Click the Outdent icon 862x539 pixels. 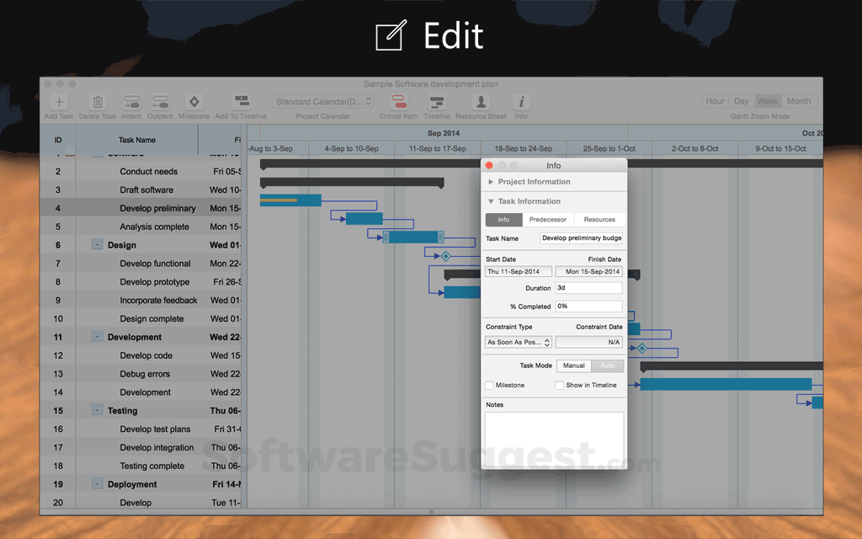coord(163,101)
